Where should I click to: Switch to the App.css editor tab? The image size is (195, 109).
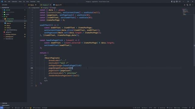click(58, 5)
